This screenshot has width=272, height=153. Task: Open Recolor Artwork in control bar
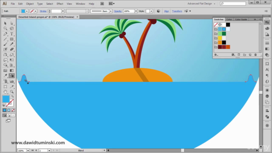pyautogui.click(x=159, y=11)
